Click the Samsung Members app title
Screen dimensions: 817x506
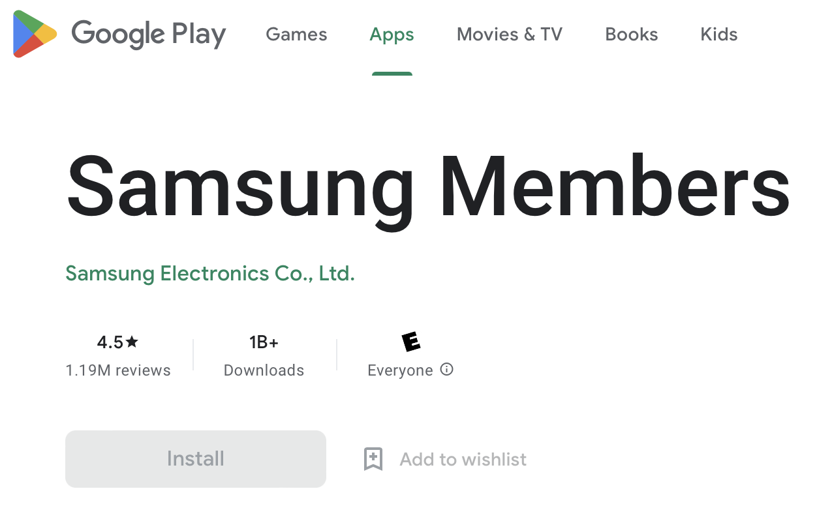427,188
